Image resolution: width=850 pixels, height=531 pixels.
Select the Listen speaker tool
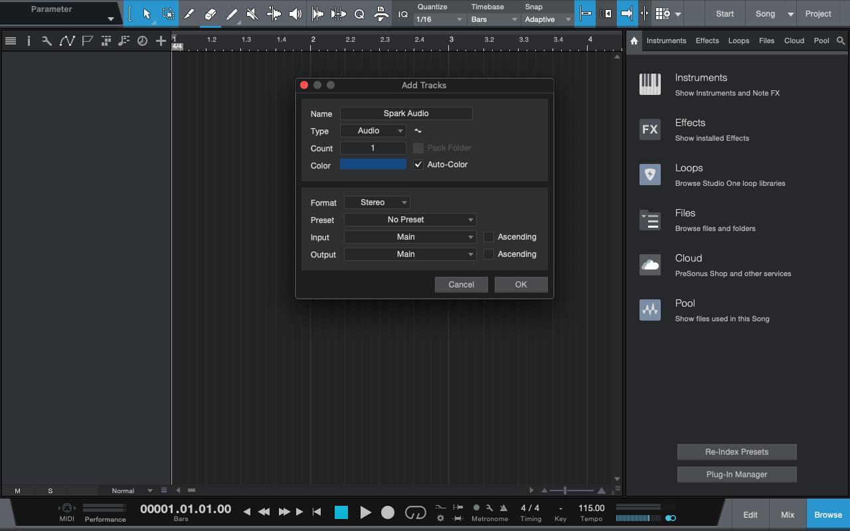[296, 14]
